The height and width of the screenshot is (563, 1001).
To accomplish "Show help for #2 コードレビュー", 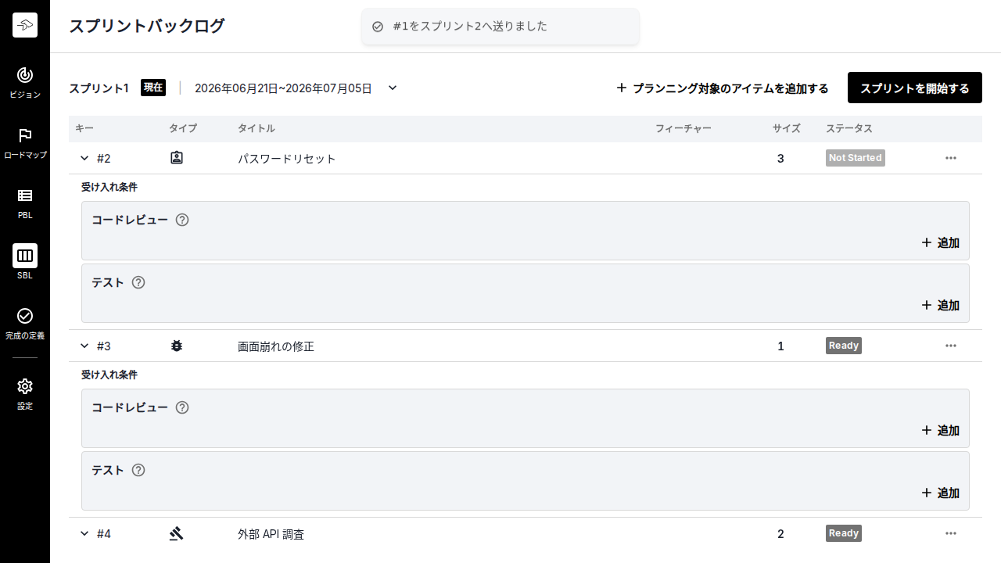I will (x=182, y=220).
